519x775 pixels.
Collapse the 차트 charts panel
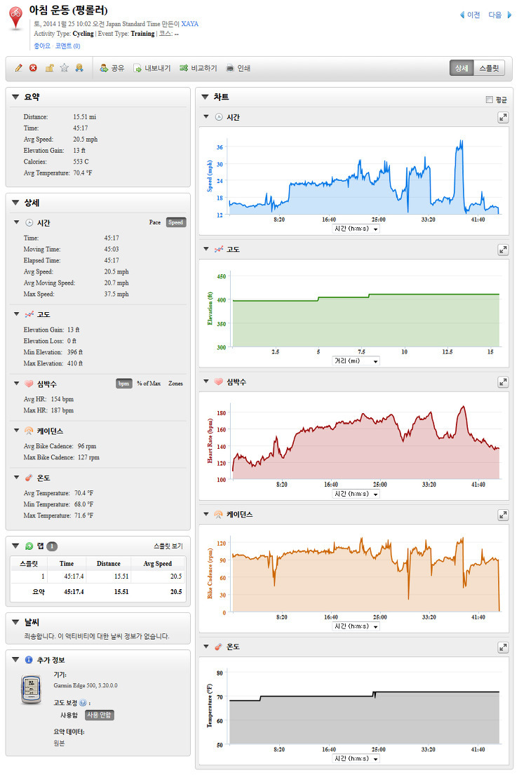[x=205, y=97]
